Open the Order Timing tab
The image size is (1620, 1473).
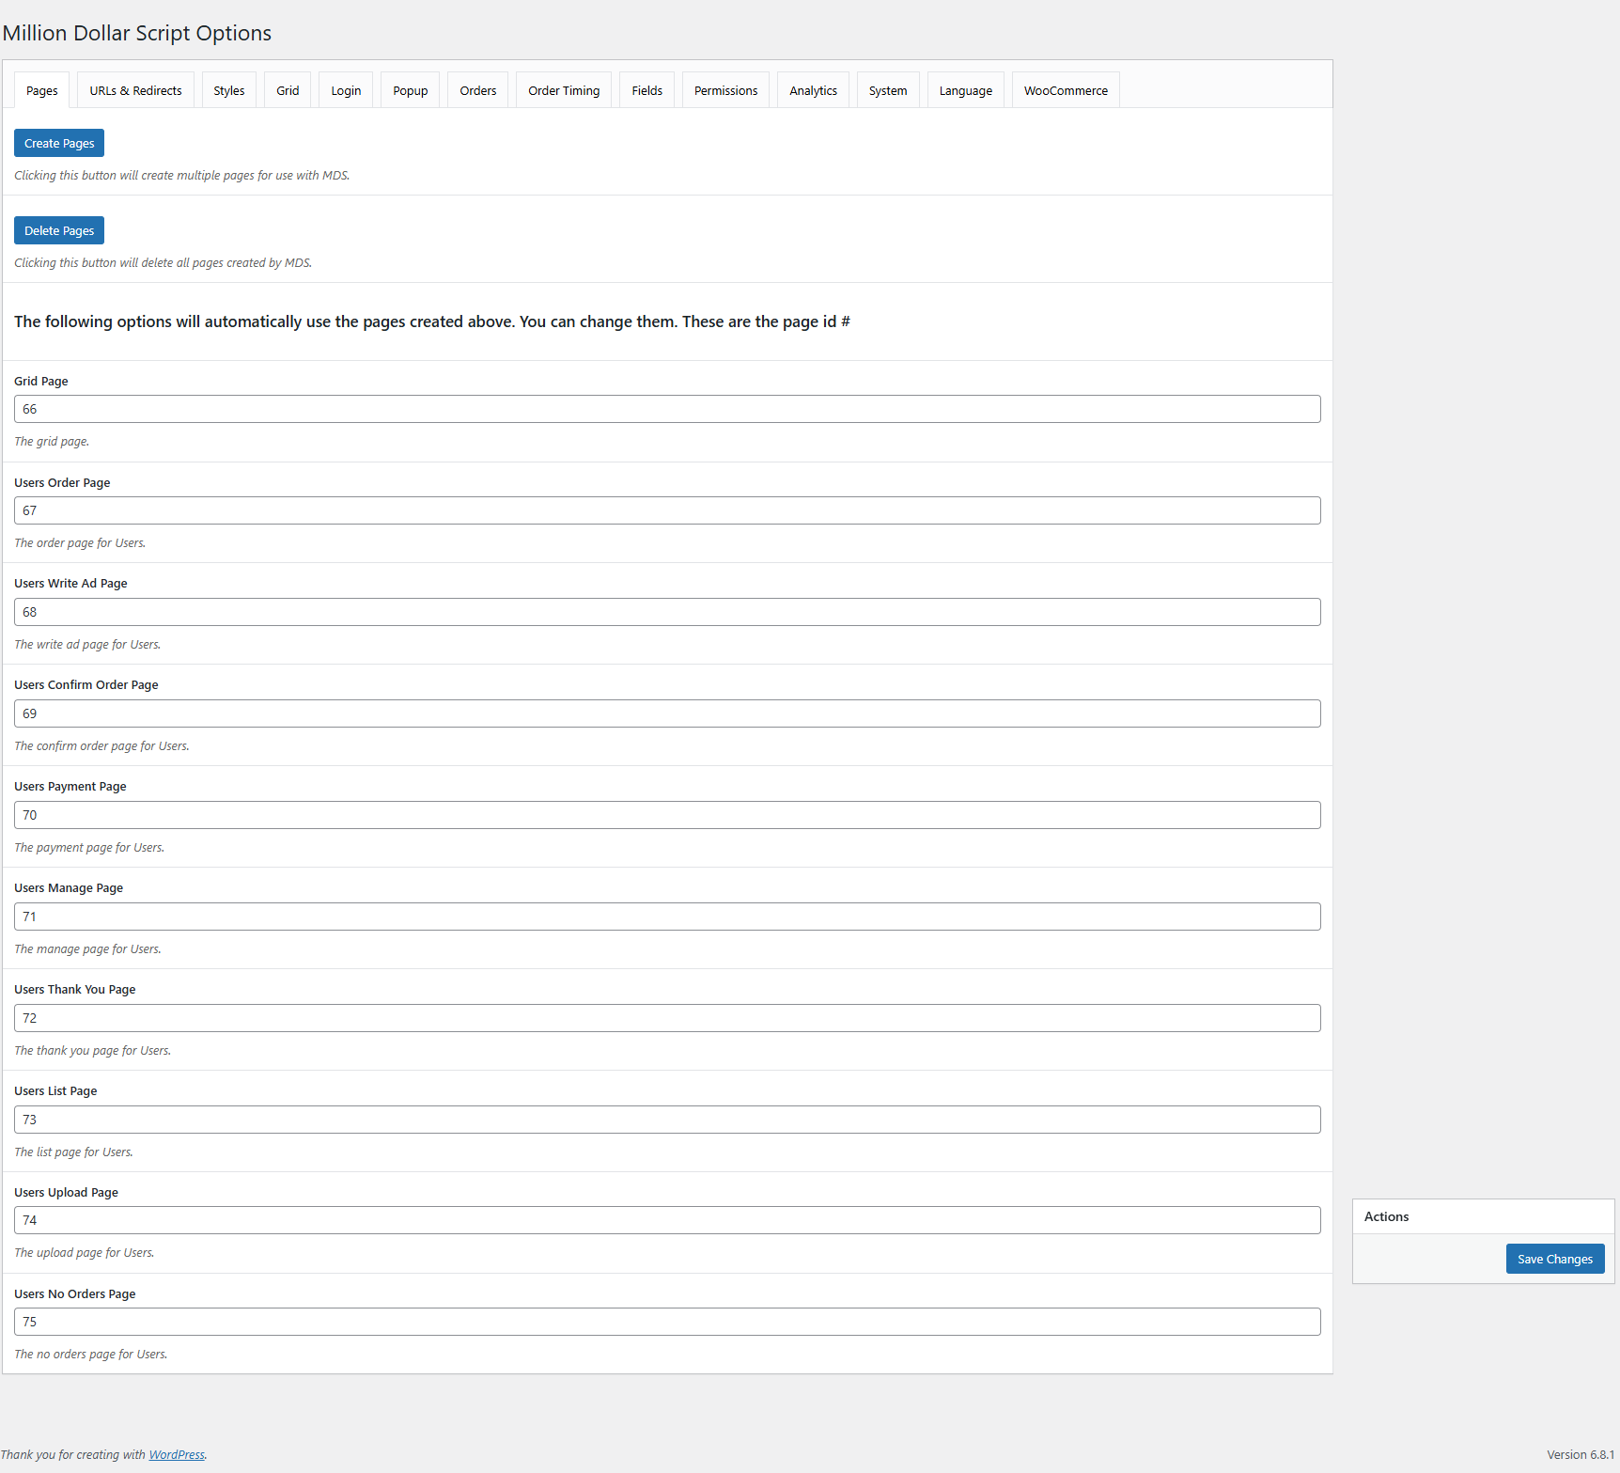(x=563, y=90)
